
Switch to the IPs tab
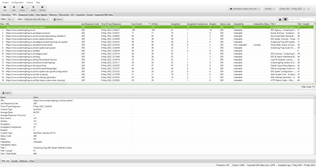coord(72,15)
